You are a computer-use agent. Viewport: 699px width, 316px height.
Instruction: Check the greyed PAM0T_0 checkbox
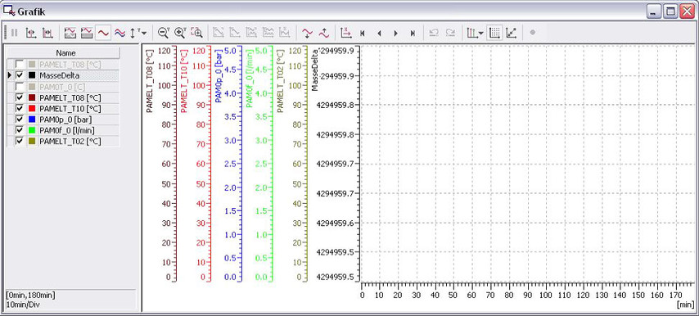pyautogui.click(x=20, y=87)
